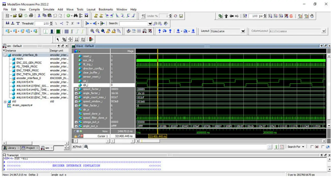Click the Zoom Out magnifier icon

tap(98, 31)
